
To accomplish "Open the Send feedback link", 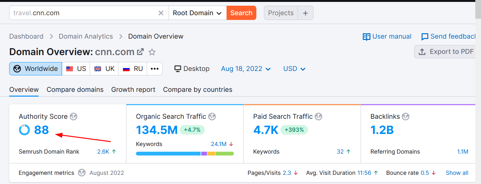I will click(448, 36).
